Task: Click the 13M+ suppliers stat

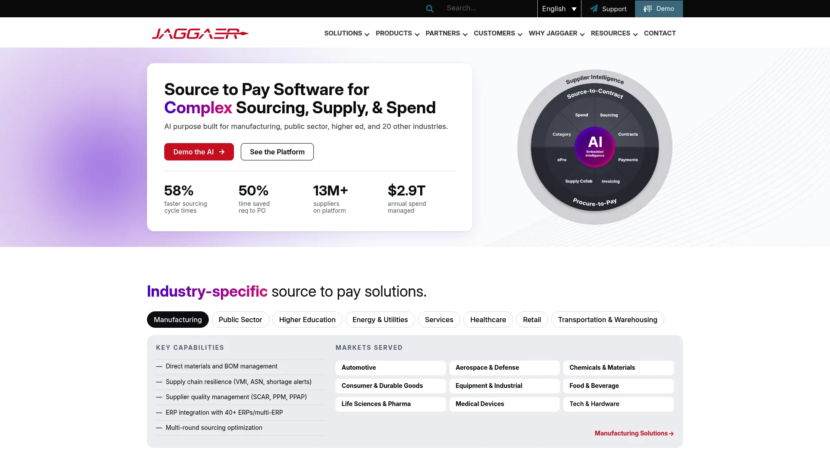Action: (x=330, y=198)
